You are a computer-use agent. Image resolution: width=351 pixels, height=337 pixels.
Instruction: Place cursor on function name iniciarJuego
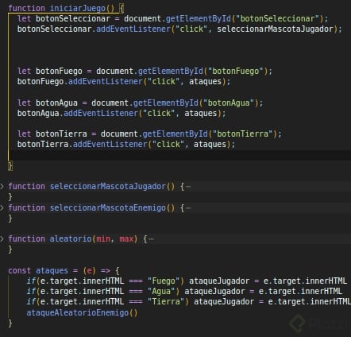[x=78, y=8]
